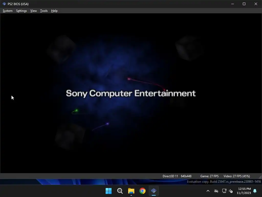Click the OneDrive cloud tray icon

[216, 191]
